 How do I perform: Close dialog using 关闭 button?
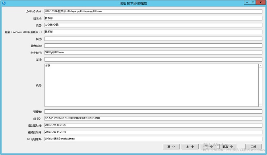pos(253,147)
